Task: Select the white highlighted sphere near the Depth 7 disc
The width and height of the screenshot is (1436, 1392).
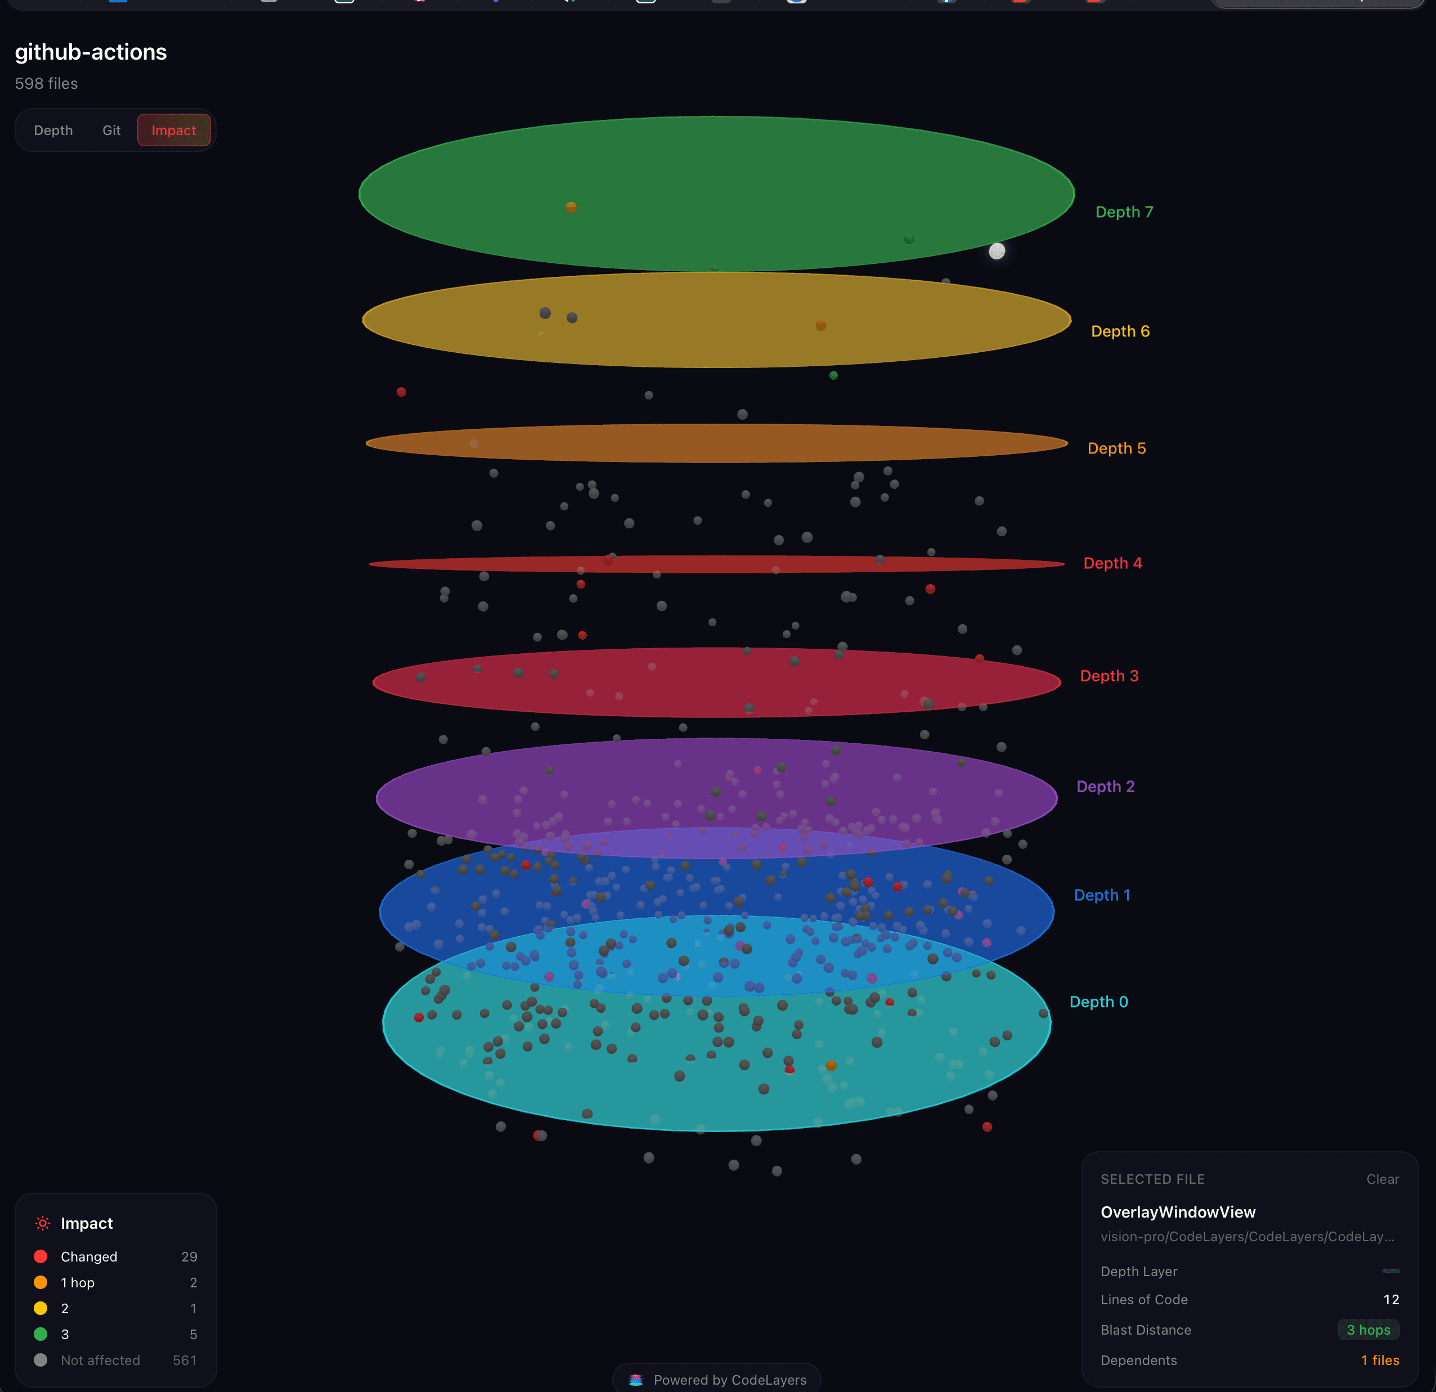Action: [x=997, y=252]
